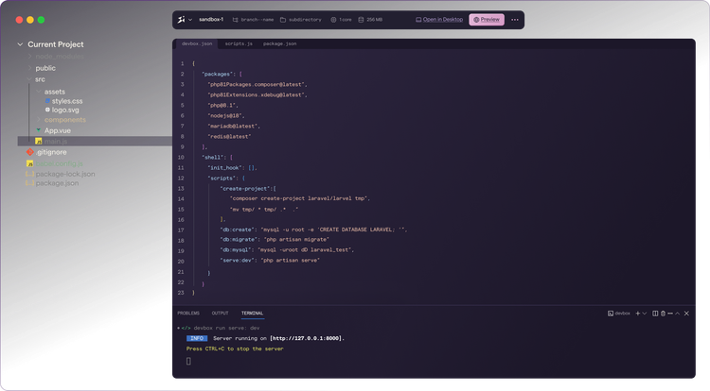Click the macOS red close window button
Image resolution: width=710 pixels, height=391 pixels.
19,20
